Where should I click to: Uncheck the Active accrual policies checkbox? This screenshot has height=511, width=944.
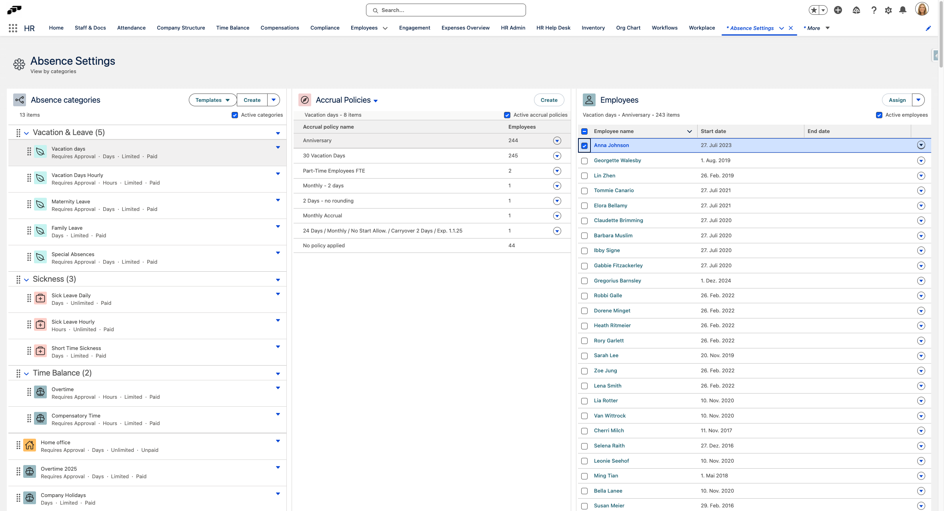(507, 115)
